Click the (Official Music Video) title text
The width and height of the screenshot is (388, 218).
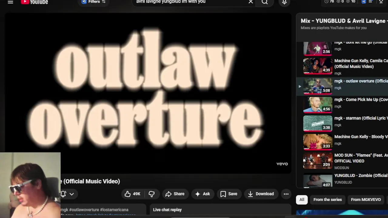click(x=92, y=181)
